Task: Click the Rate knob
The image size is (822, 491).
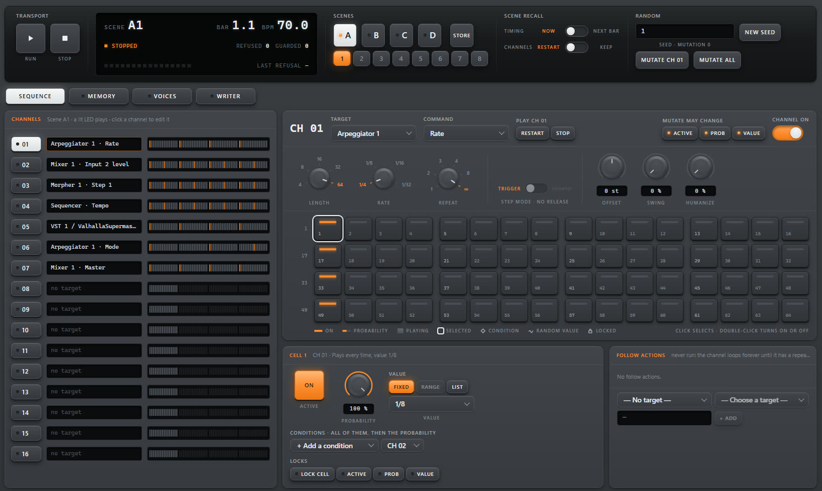Action: click(383, 178)
